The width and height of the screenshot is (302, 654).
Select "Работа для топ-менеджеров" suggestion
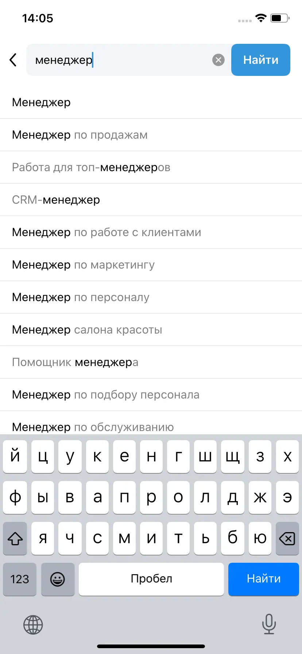coord(91,168)
